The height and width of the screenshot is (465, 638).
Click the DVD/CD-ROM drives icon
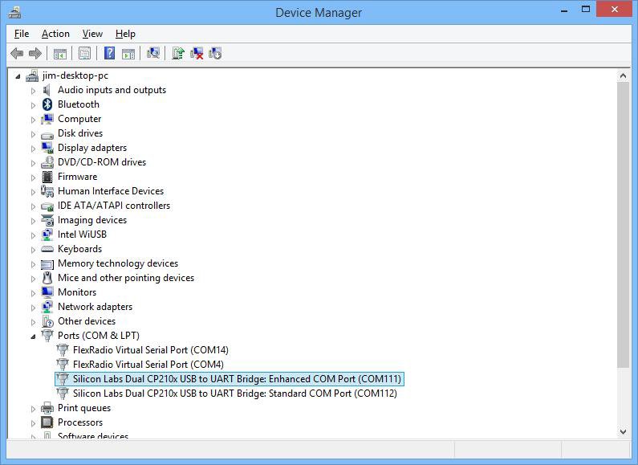tap(47, 162)
